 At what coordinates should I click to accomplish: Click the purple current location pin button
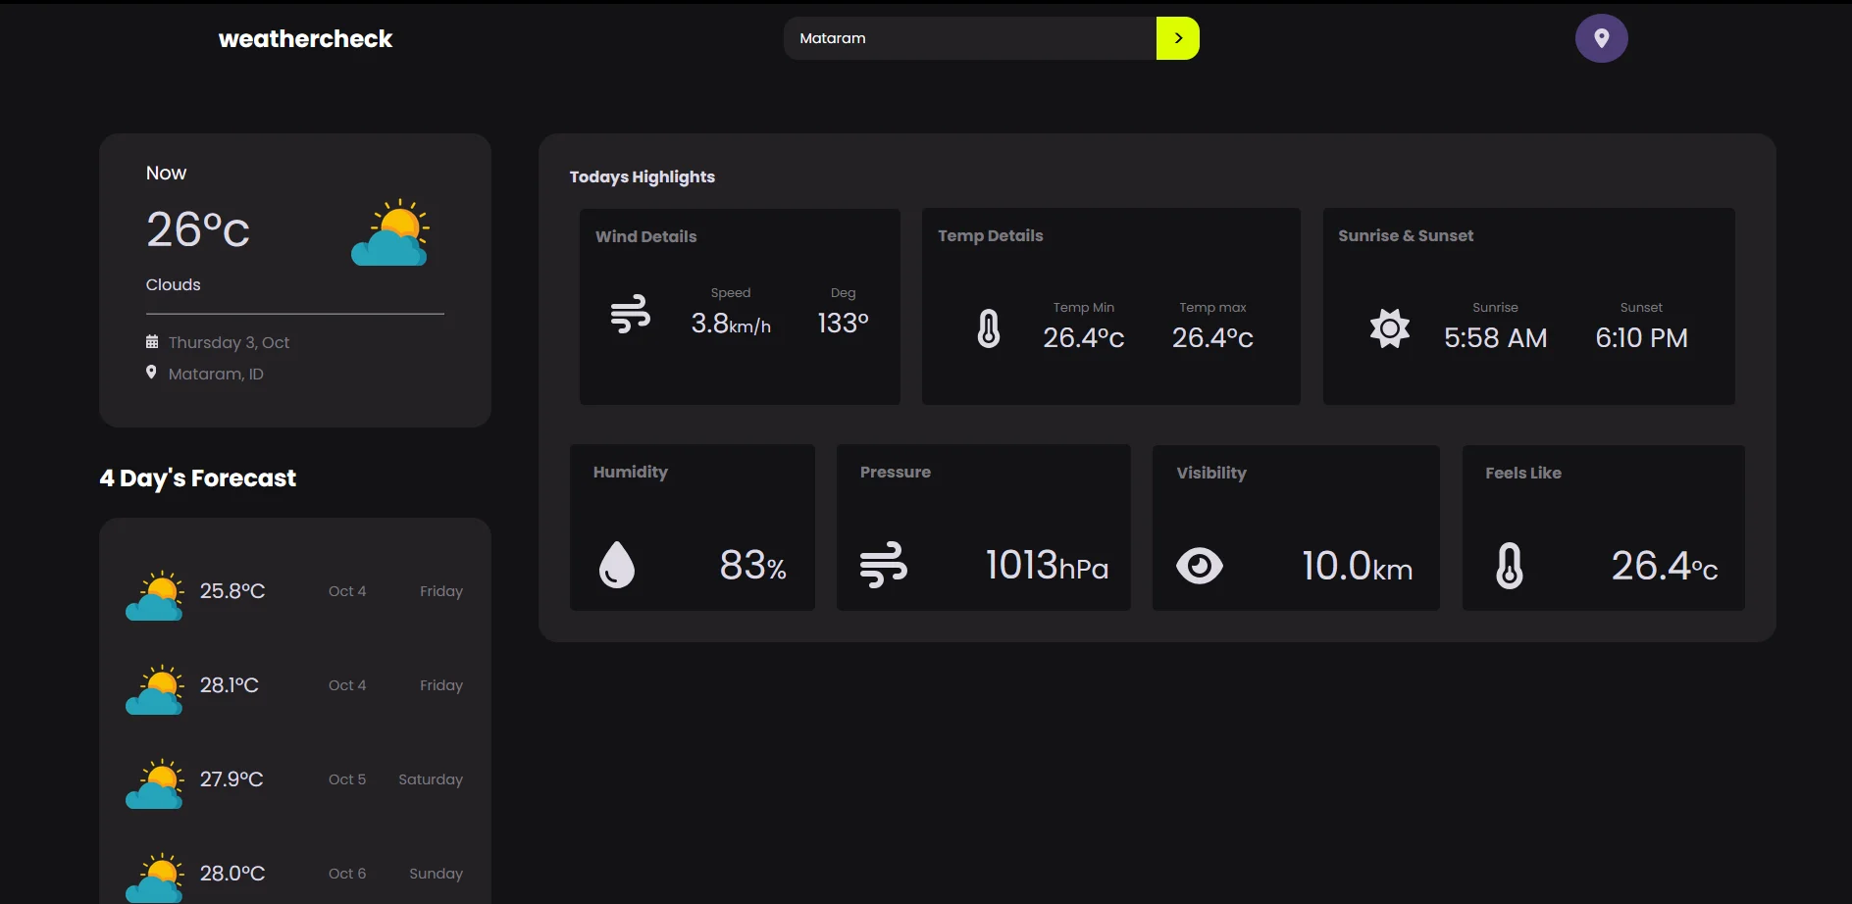coord(1601,38)
